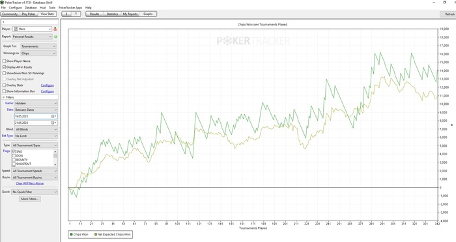Open the All Tournament Types dropdown
This screenshot has height=242, width=456.
pos(35,145)
